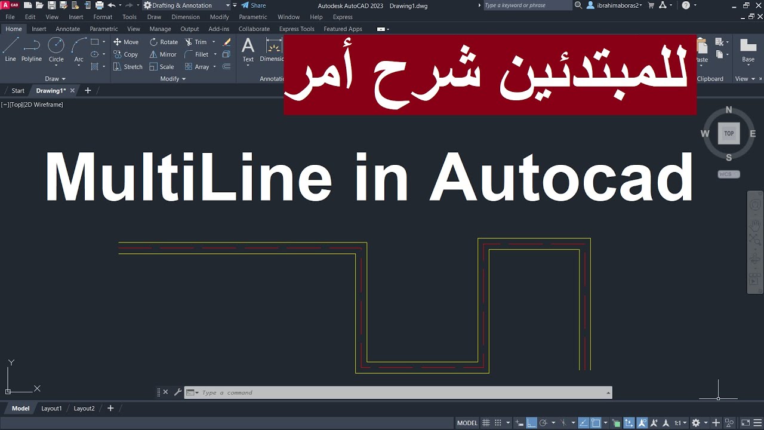The width and height of the screenshot is (764, 430).
Task: Expand the View panel dropdown
Action: pos(744,79)
